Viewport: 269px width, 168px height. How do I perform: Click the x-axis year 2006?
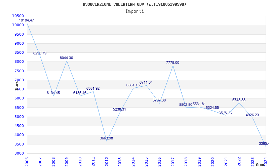click(27, 162)
